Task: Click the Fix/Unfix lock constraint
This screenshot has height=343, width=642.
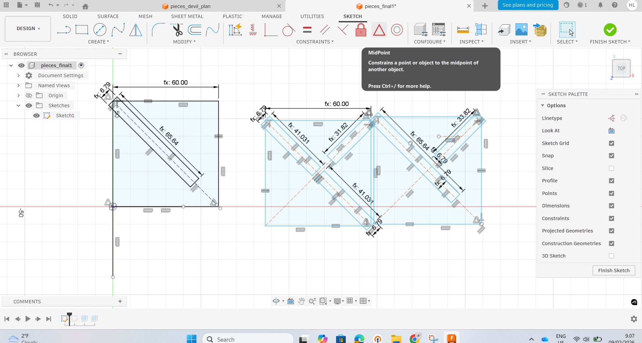Action: click(x=360, y=30)
